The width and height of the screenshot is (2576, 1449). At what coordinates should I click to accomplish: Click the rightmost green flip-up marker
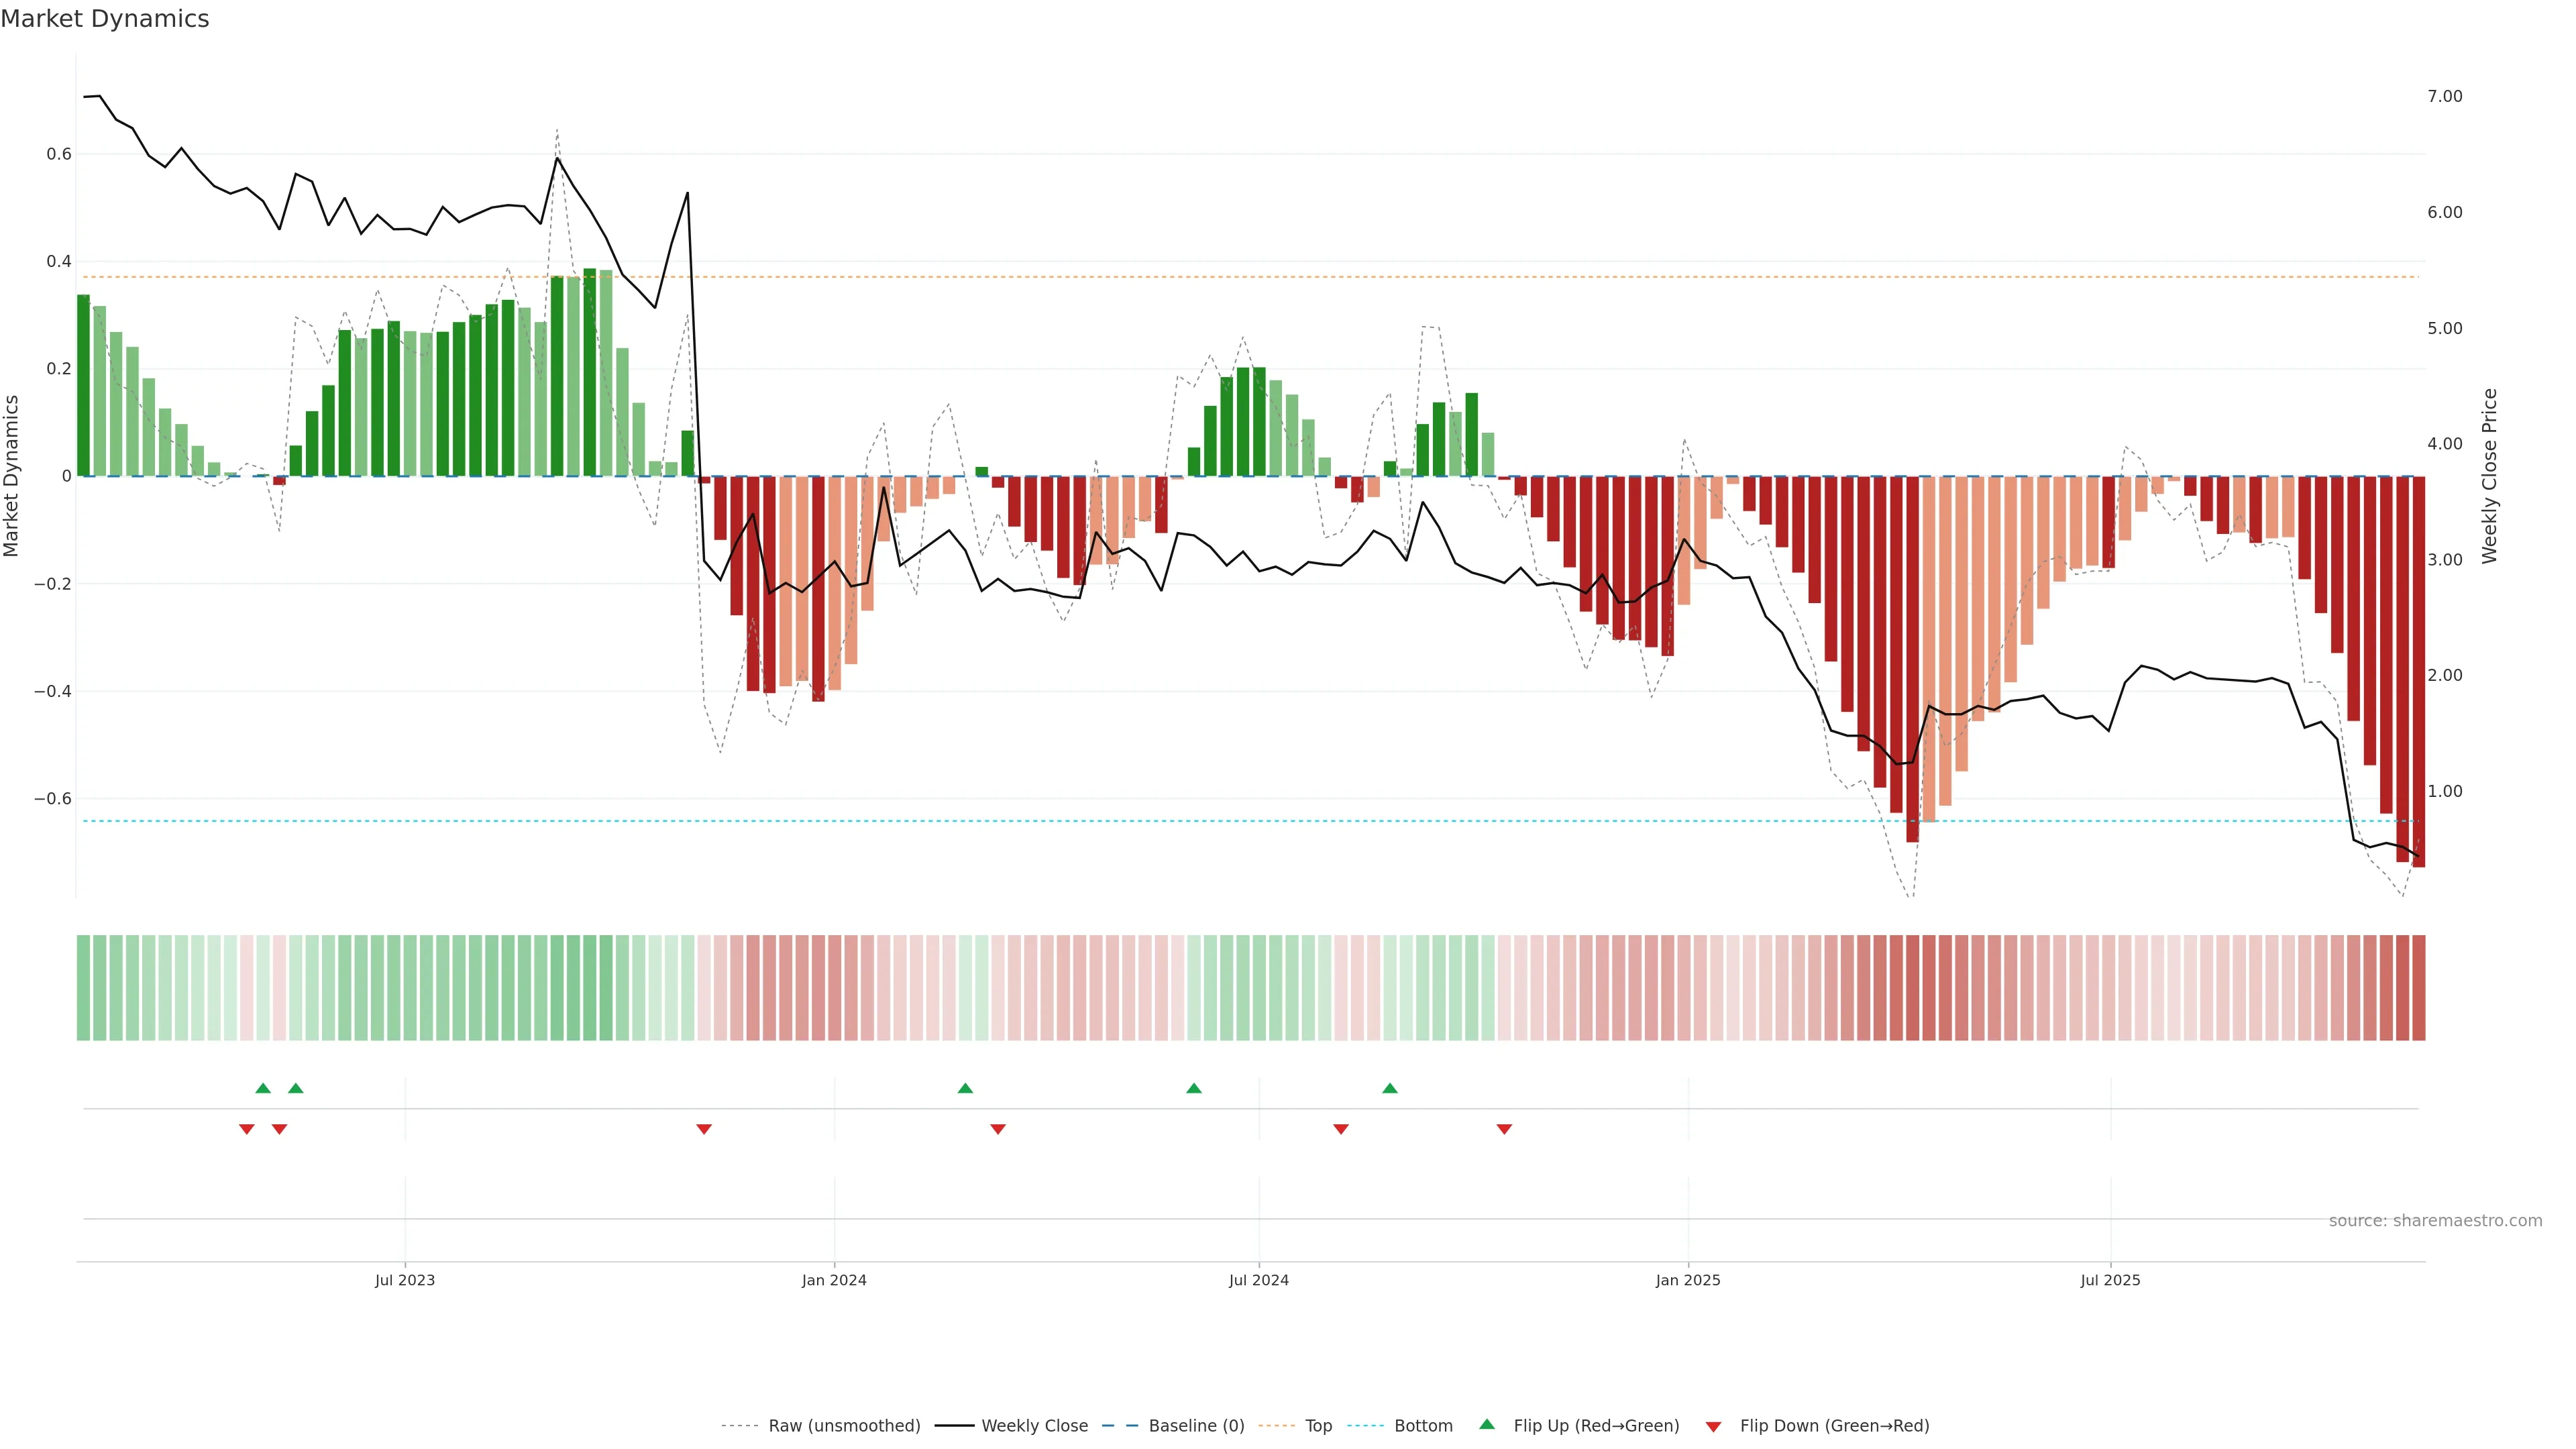[1390, 1088]
